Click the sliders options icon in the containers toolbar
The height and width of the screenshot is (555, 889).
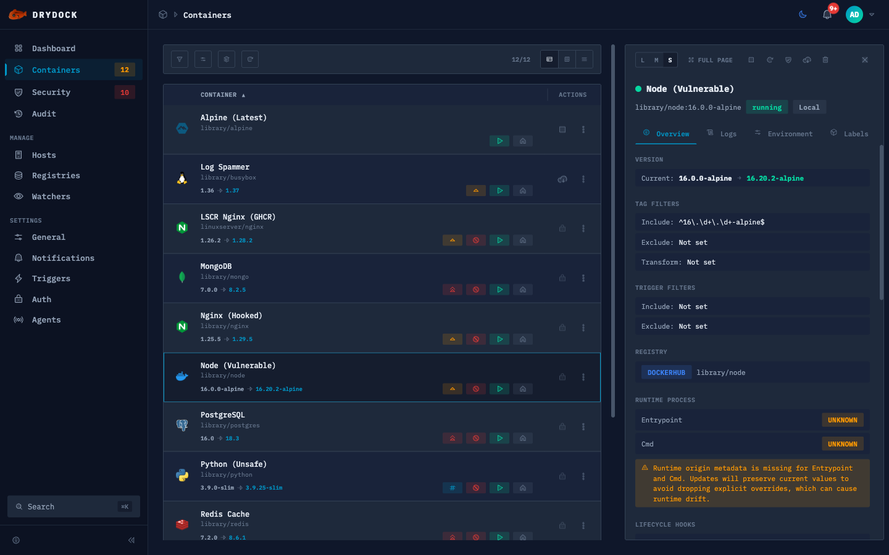[203, 59]
